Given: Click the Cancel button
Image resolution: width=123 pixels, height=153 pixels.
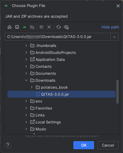Looking at the screenshot, I should click(x=108, y=145).
